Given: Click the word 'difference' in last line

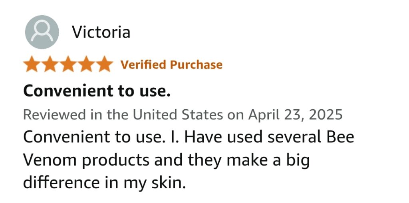Looking at the screenshot, I should pos(62,182).
